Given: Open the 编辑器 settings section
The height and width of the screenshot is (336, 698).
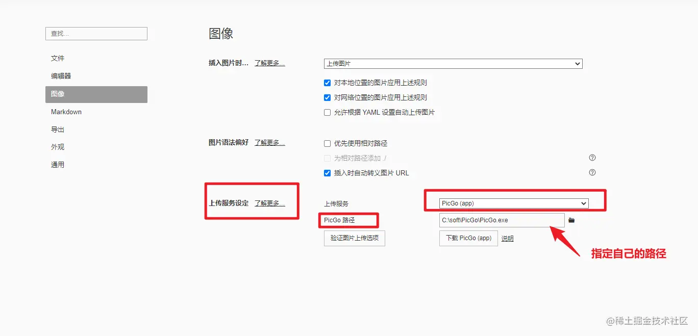Looking at the screenshot, I should pos(96,76).
